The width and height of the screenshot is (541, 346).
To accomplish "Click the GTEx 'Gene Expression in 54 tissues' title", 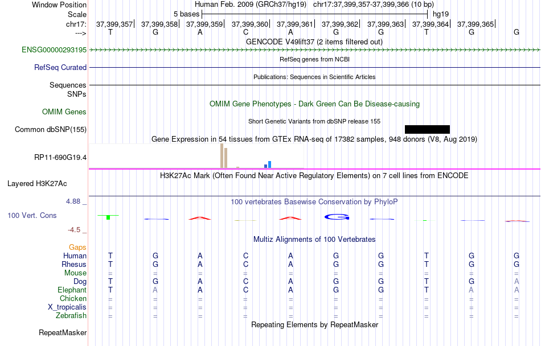I will (x=314, y=139).
